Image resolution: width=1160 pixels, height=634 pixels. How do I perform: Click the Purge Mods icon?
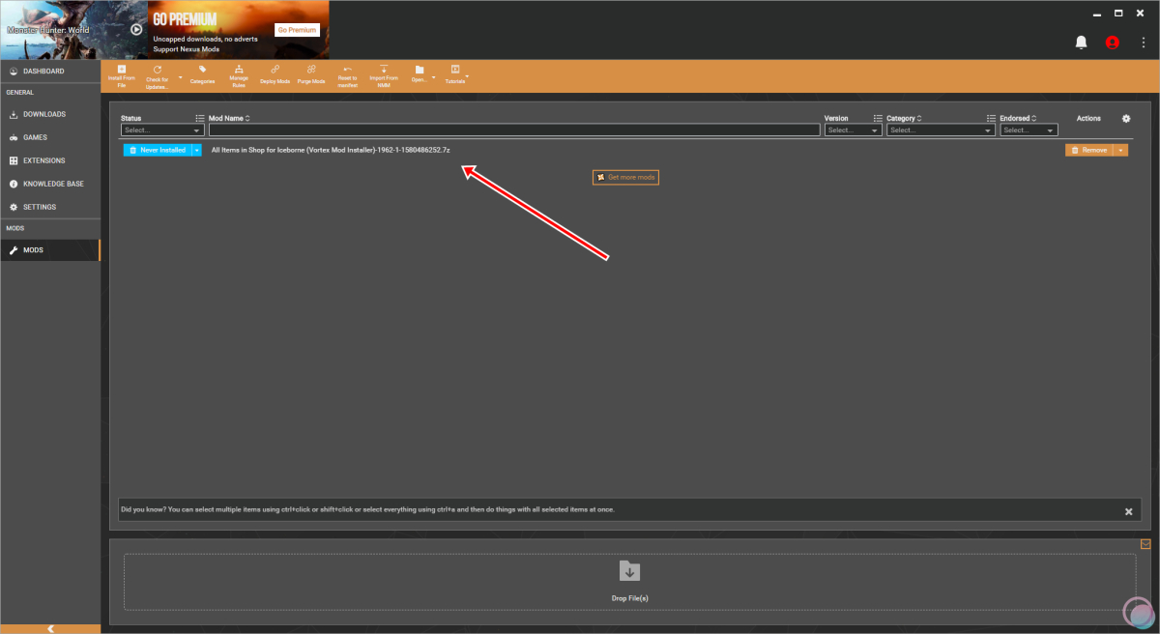coord(311,70)
